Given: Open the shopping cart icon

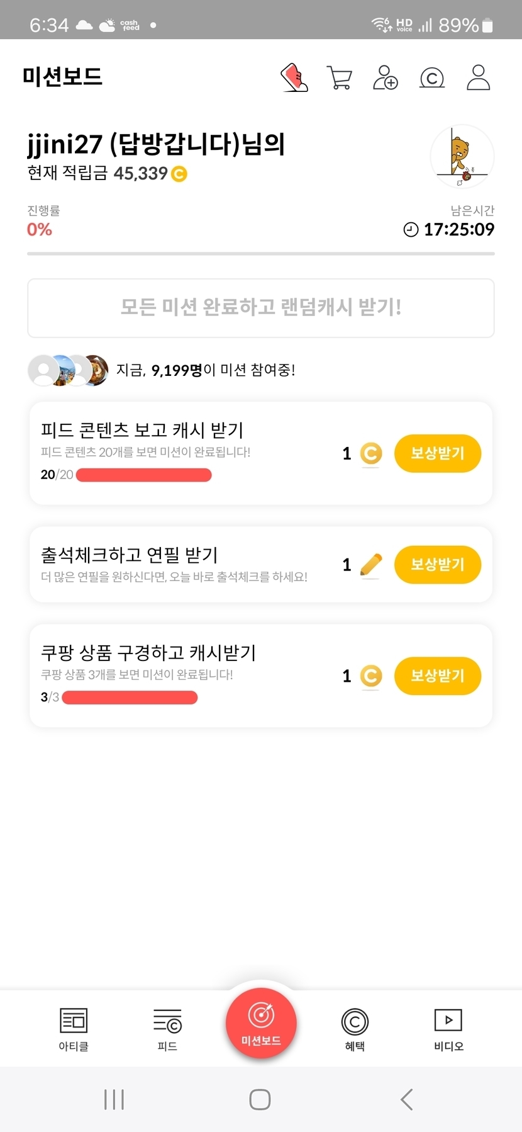Looking at the screenshot, I should 339,78.
